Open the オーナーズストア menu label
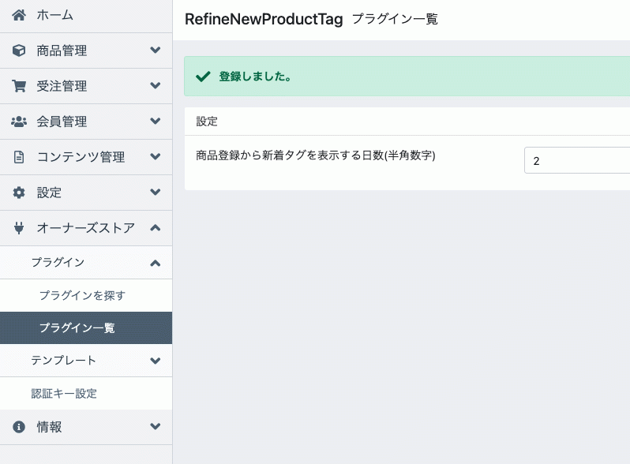This screenshot has height=464, width=630. coord(85,228)
